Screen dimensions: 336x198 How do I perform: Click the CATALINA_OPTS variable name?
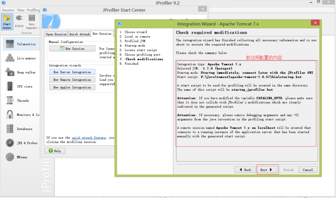coord(269,98)
